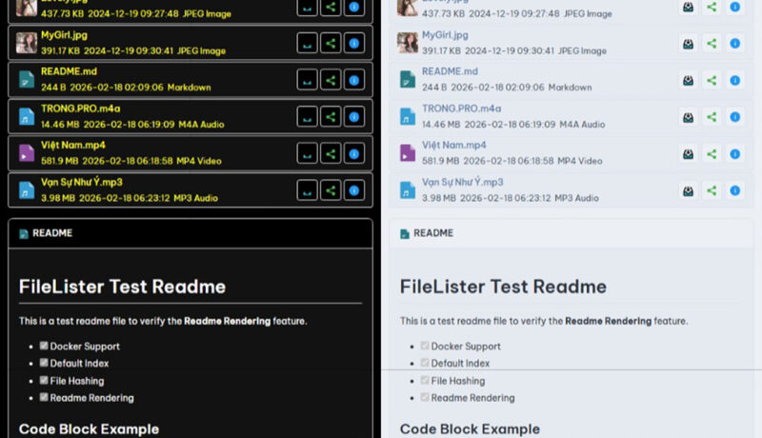The height and width of the screenshot is (438, 762).
Task: Open info for Việt Nam.mp4 in light panel
Action: [734, 154]
